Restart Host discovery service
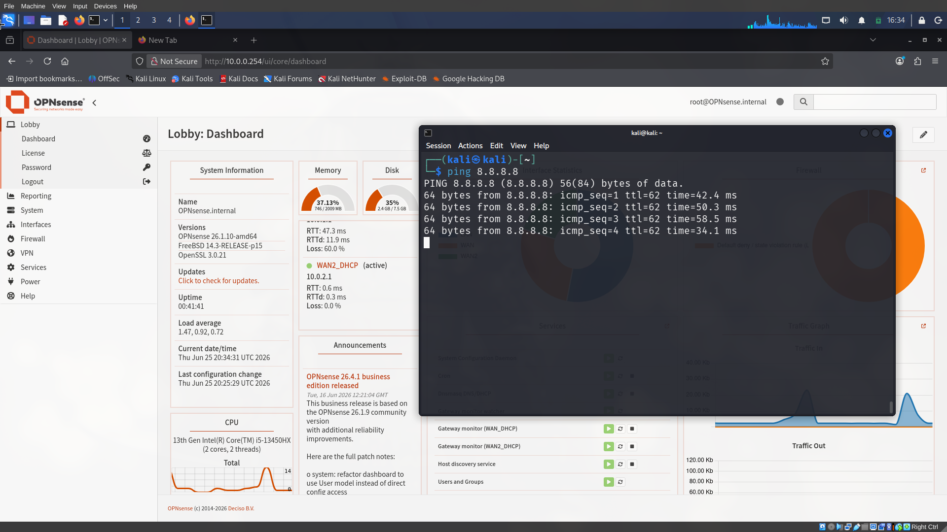This screenshot has height=532, width=947. (620, 465)
